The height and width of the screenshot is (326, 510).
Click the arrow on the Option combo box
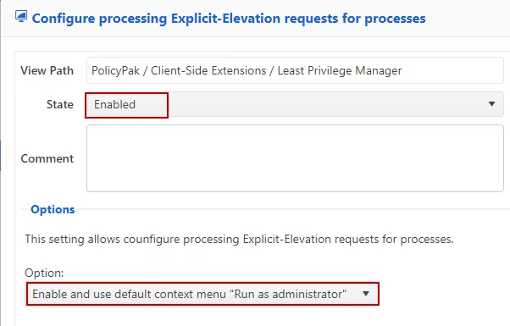(x=366, y=294)
